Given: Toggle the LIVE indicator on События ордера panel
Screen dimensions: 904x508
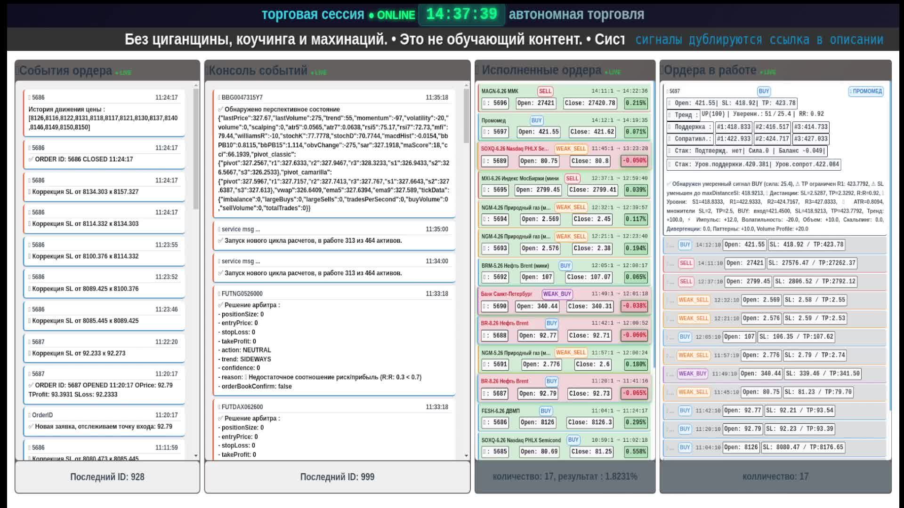Looking at the screenshot, I should click(x=125, y=72).
